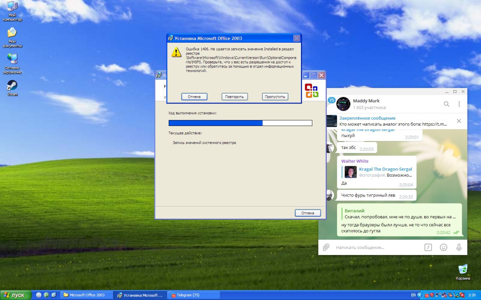
Task: Click the Walter White avatar beside the last message
Action: (330, 195)
